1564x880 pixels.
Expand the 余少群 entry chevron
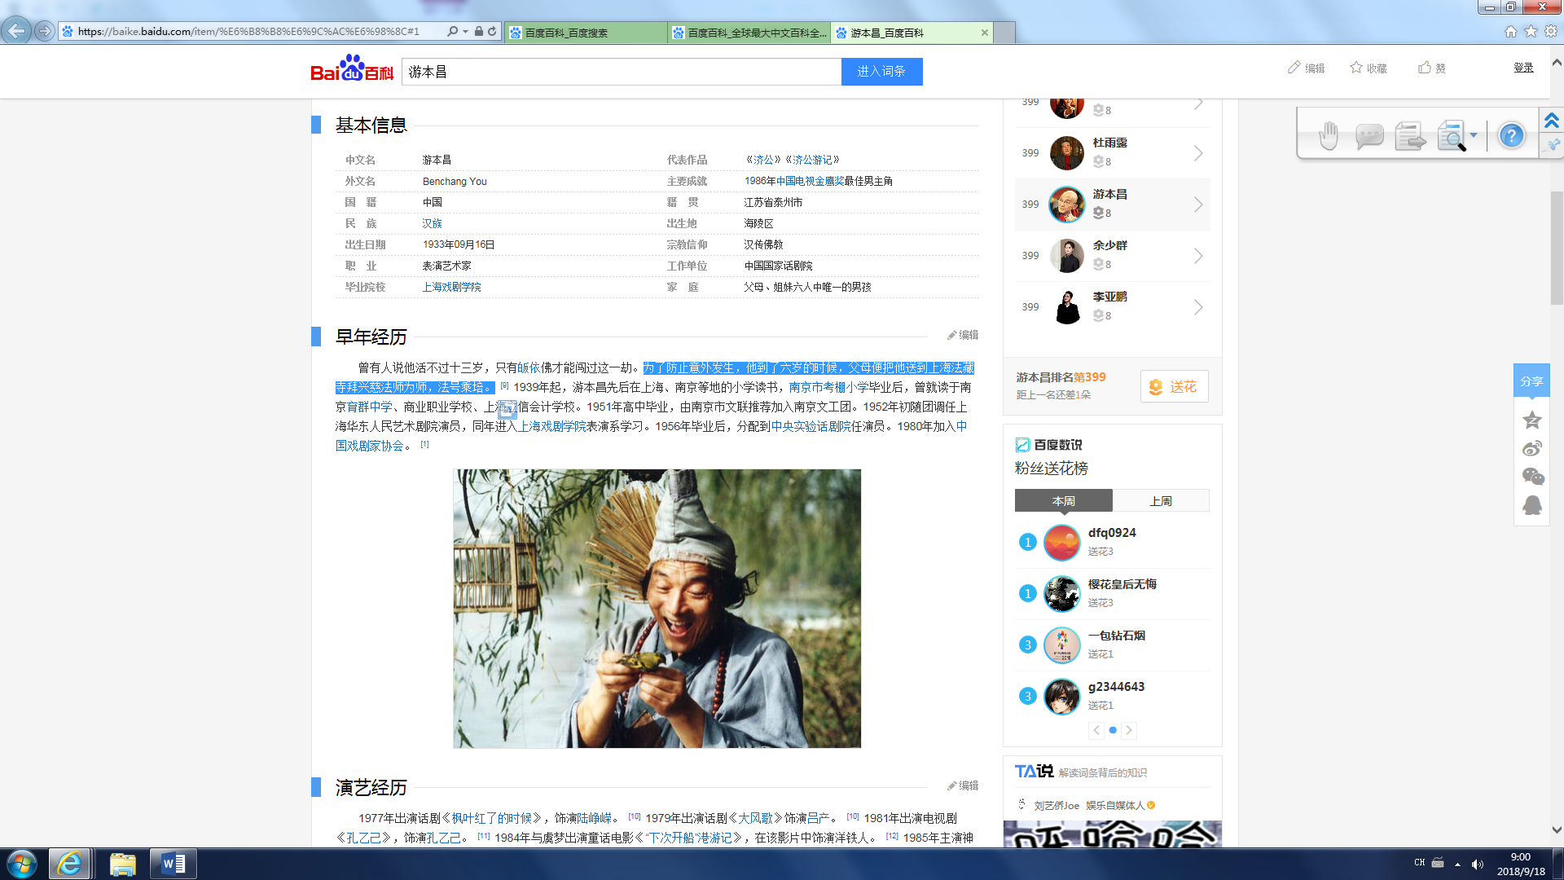[x=1198, y=256]
